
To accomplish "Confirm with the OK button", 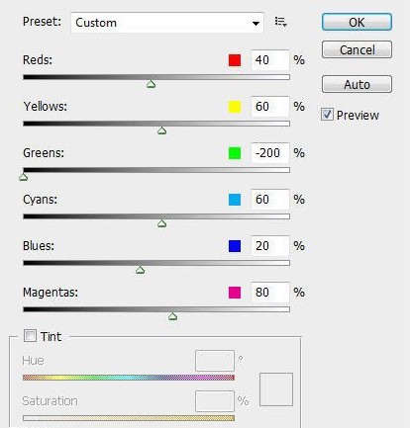I will point(357,22).
